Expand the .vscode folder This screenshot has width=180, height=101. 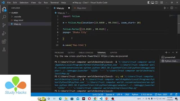pos(30,17)
